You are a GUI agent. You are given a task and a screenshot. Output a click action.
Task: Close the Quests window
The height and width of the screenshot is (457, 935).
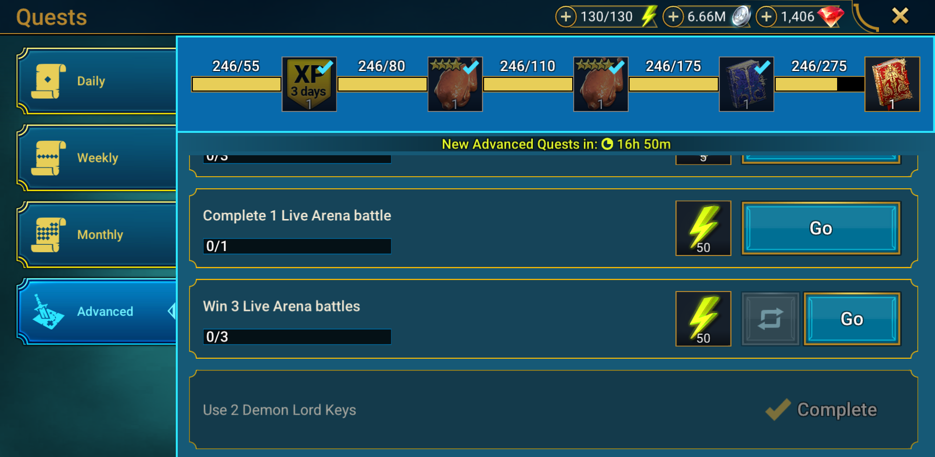click(x=900, y=16)
